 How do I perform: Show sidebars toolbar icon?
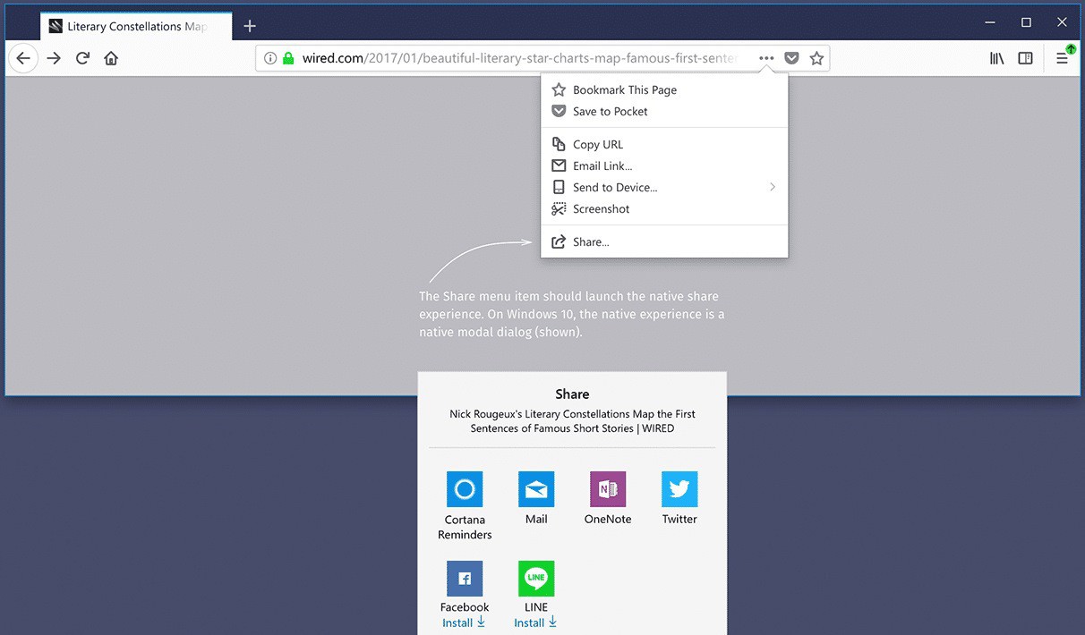tap(1026, 58)
